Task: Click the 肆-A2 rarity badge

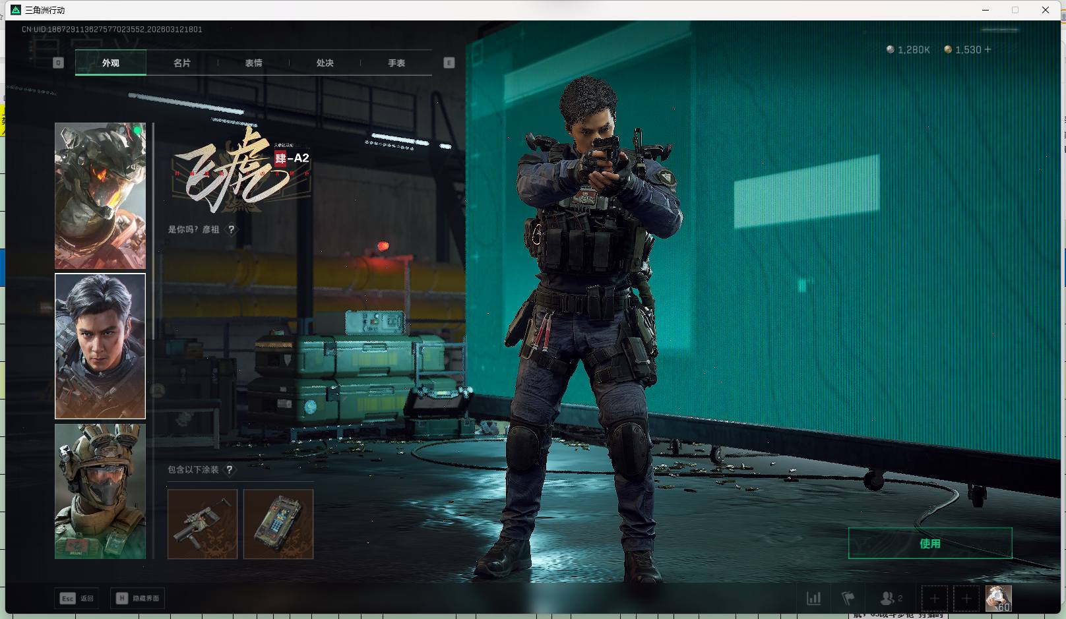Action: click(x=292, y=158)
